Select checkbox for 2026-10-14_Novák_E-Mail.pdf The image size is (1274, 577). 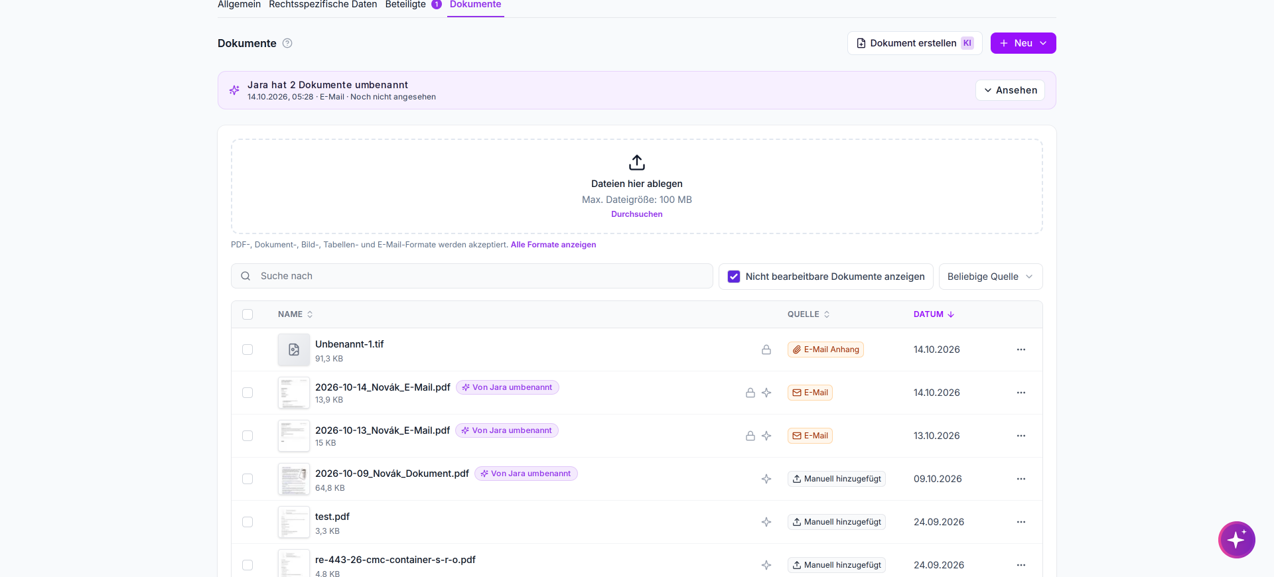click(x=248, y=393)
